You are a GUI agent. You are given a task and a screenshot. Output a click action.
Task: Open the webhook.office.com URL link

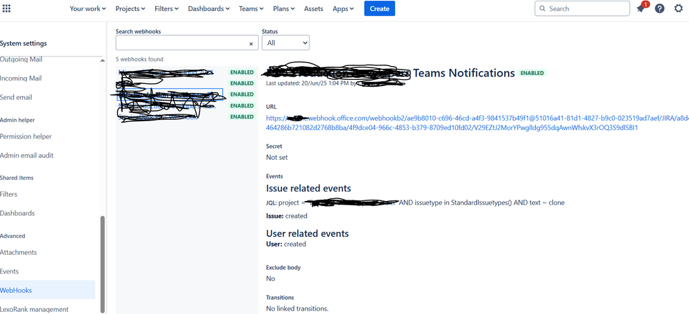477,123
